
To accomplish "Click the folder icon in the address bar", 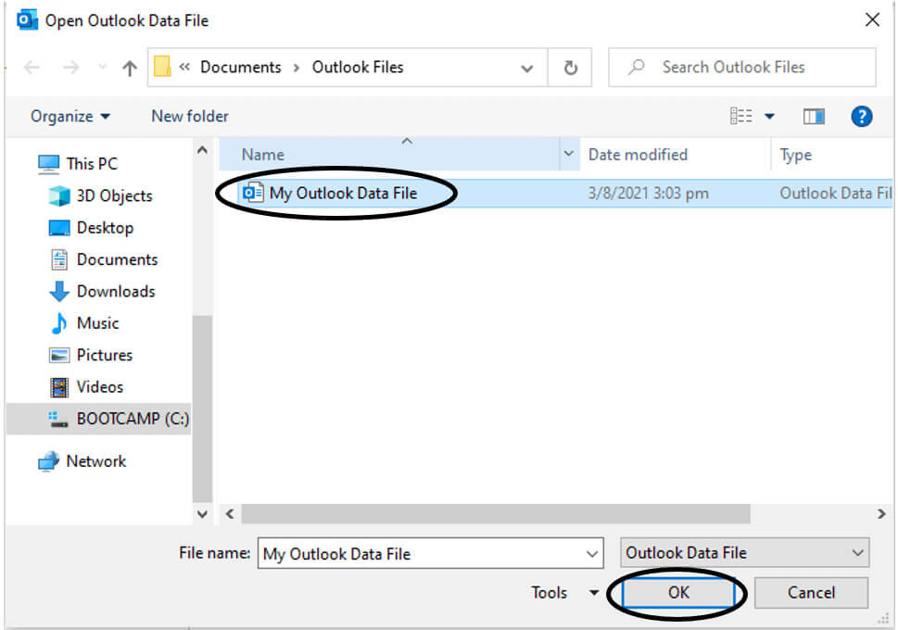I will pyautogui.click(x=163, y=67).
